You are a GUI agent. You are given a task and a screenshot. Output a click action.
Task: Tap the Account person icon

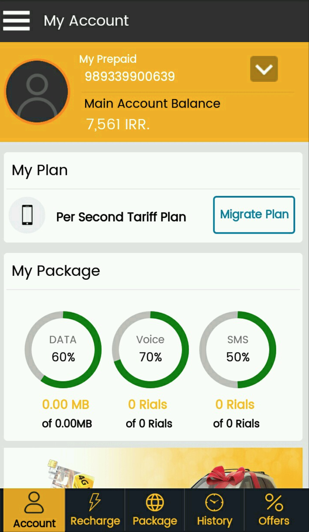point(34,503)
